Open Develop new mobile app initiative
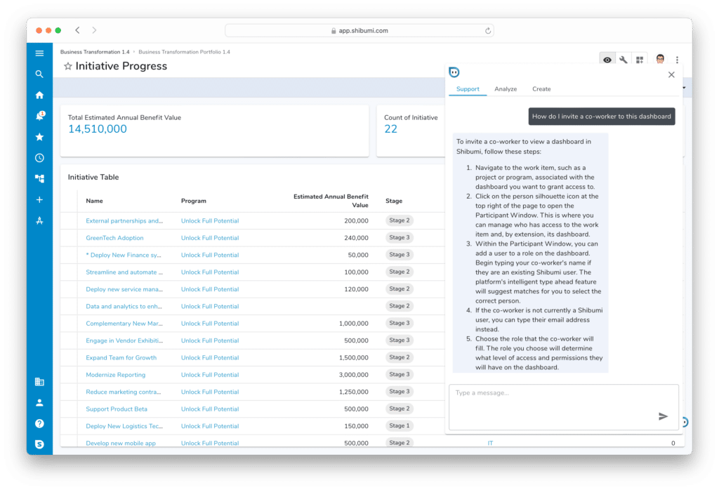 (x=121, y=443)
